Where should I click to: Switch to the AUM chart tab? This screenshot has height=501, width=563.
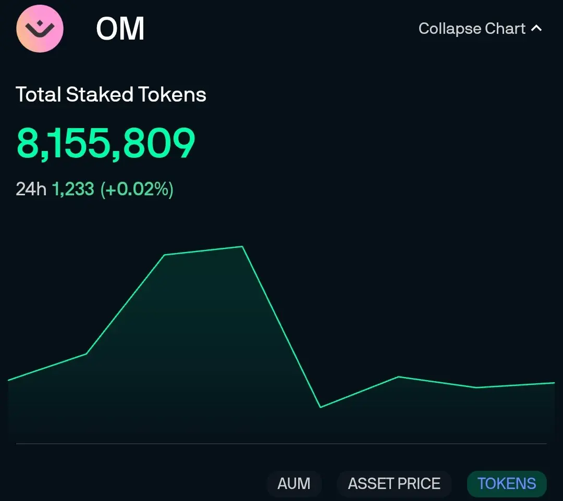[294, 483]
